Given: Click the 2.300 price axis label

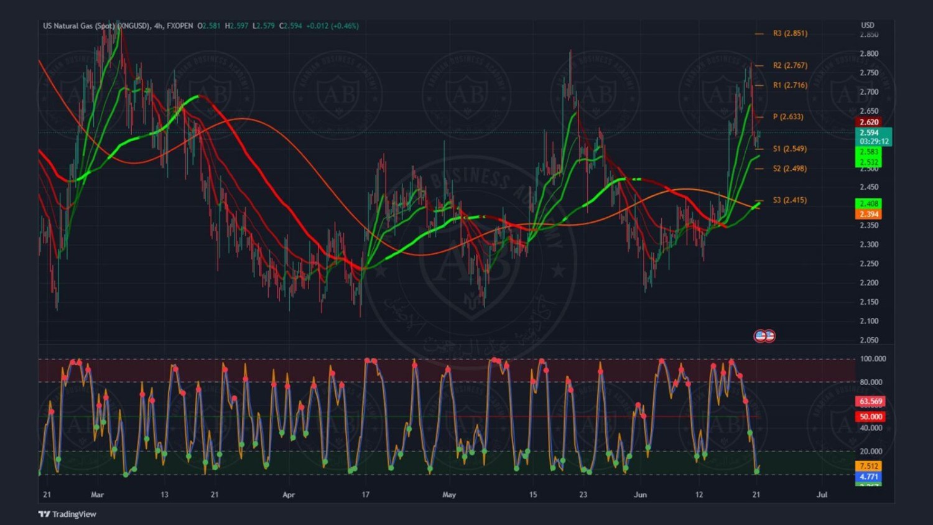Looking at the screenshot, I should [869, 244].
